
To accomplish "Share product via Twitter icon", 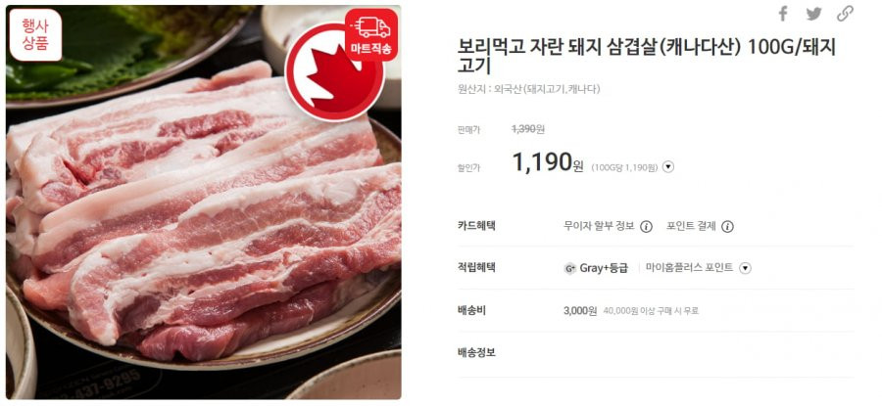I will tap(813, 14).
